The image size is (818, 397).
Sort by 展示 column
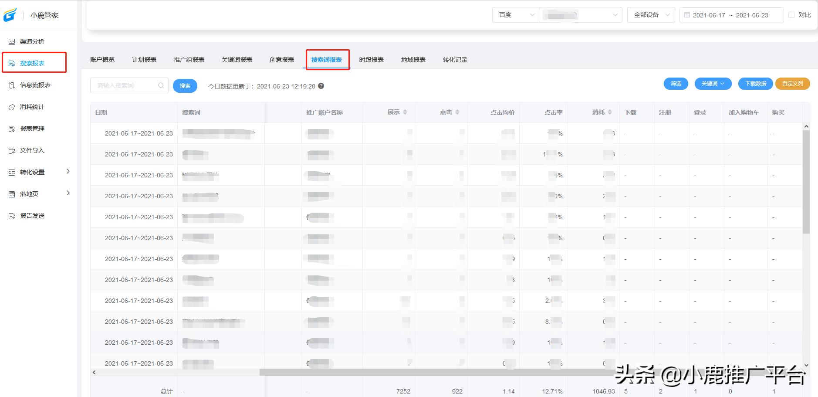pyautogui.click(x=405, y=112)
